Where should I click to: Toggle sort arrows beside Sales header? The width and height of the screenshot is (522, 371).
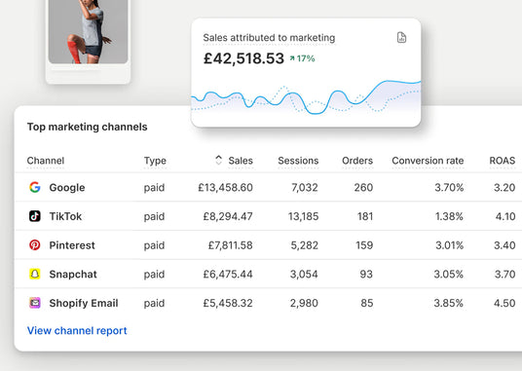[x=218, y=160]
